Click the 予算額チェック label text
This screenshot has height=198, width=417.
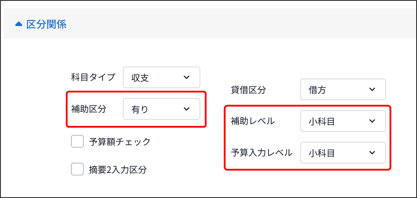tap(120, 142)
